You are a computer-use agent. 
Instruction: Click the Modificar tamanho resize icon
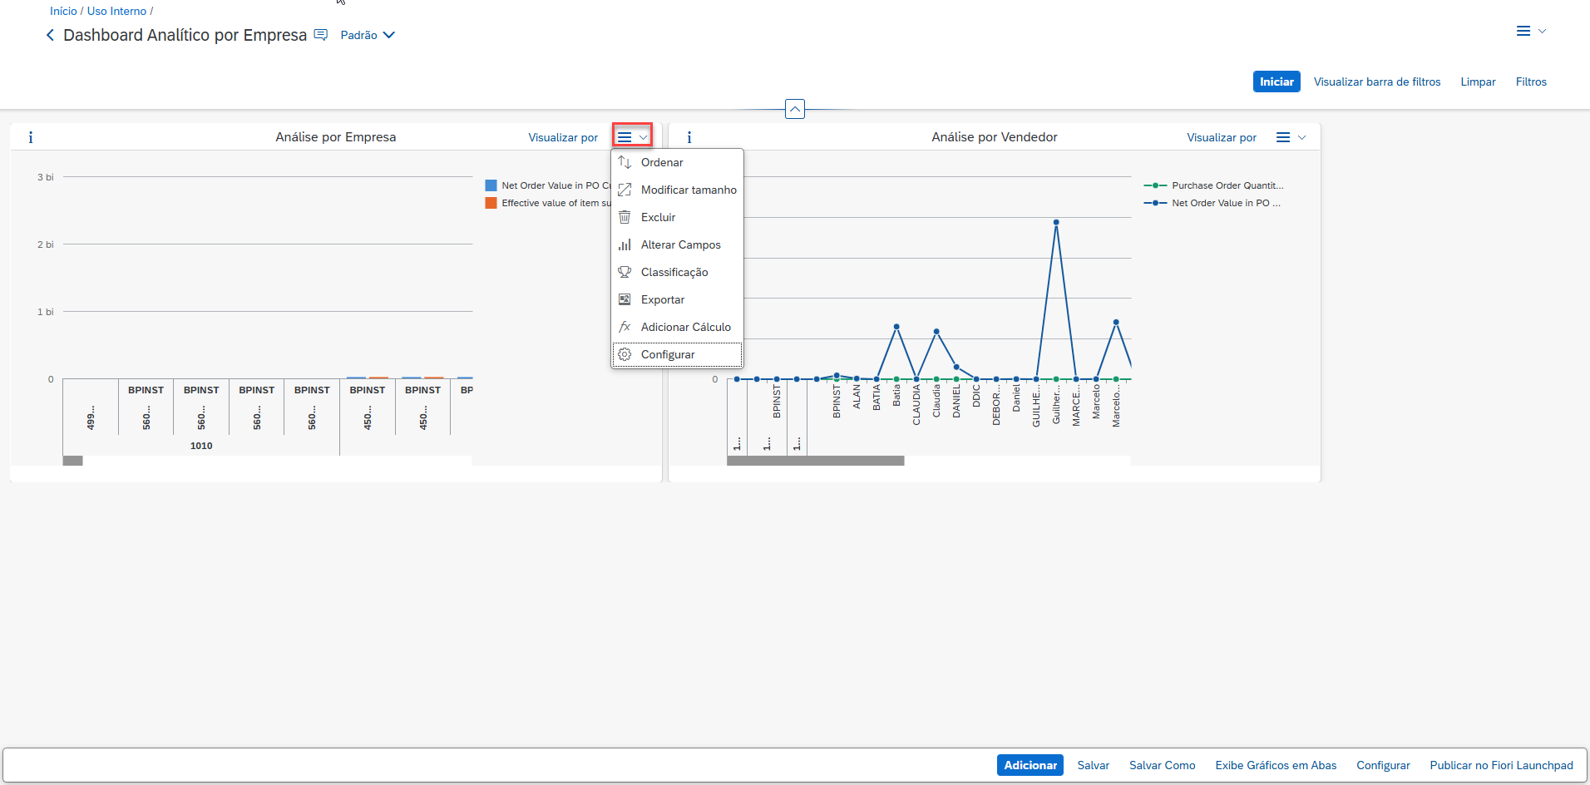(x=625, y=190)
